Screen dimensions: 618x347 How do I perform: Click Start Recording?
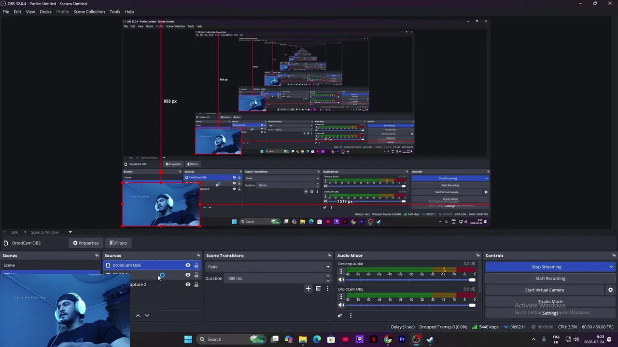pyautogui.click(x=550, y=279)
